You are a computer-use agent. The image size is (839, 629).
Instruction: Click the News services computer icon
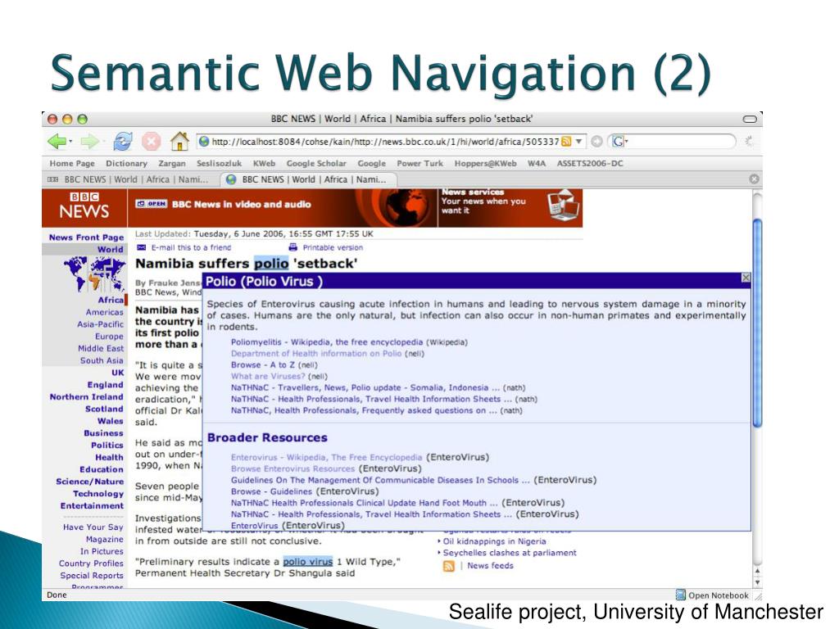coord(564,206)
